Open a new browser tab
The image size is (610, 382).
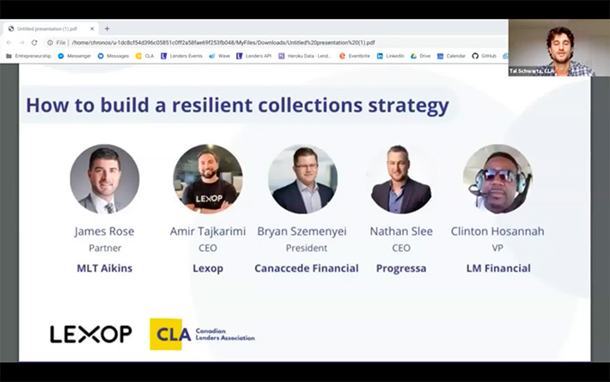107,28
